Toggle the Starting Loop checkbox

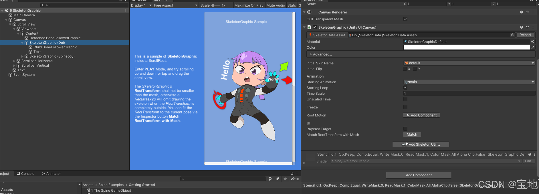coord(405,88)
